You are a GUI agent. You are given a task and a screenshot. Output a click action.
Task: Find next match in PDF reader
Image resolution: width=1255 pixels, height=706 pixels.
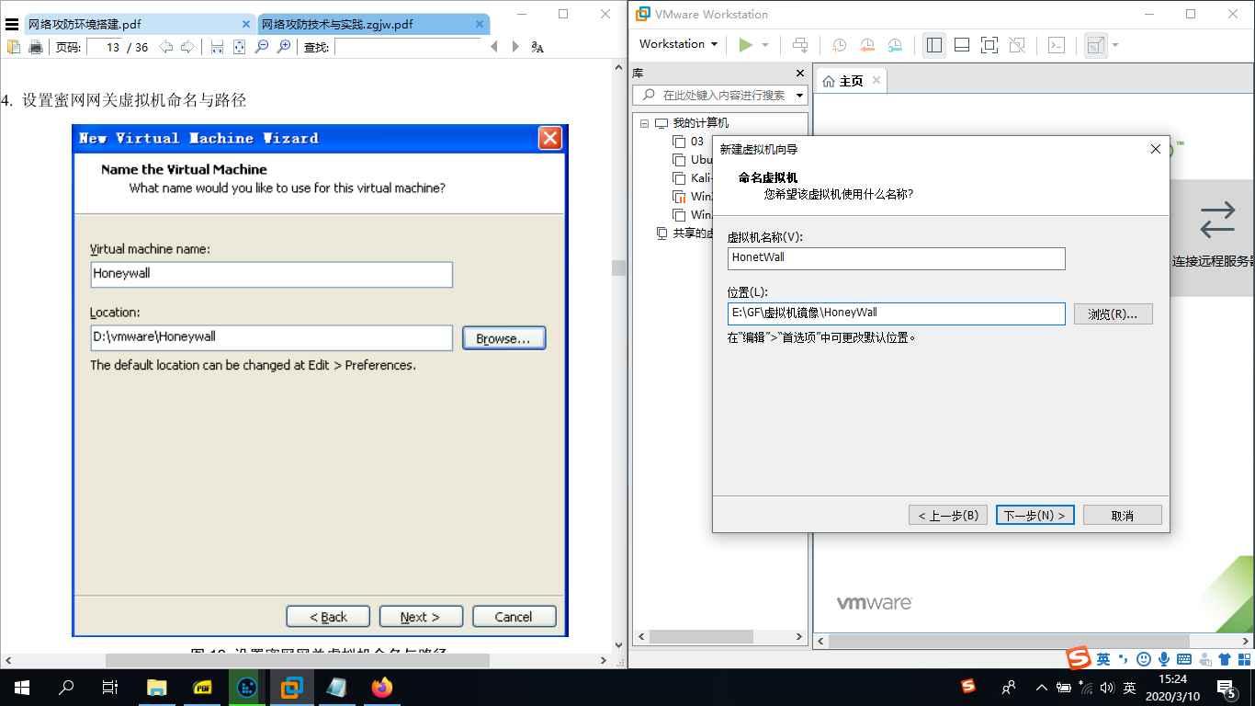[515, 47]
